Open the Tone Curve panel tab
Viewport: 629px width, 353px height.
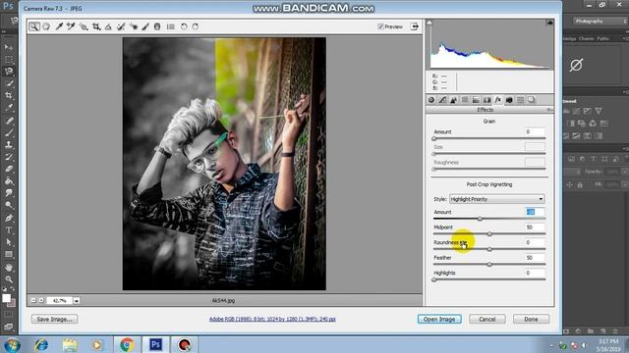point(442,100)
